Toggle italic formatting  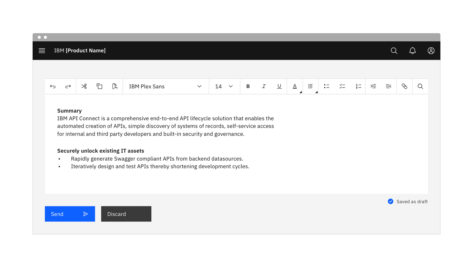click(264, 86)
